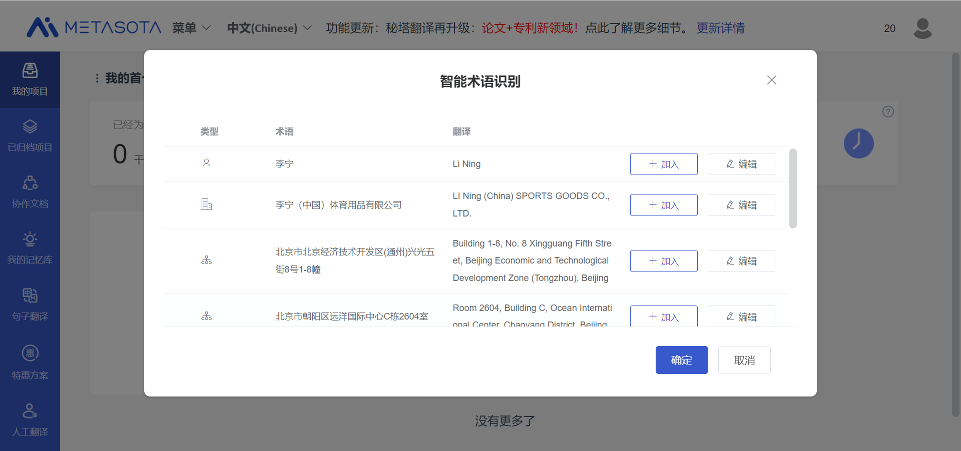Open the 菜单 dropdown menu
Image resolution: width=961 pixels, height=451 pixels.
click(191, 28)
